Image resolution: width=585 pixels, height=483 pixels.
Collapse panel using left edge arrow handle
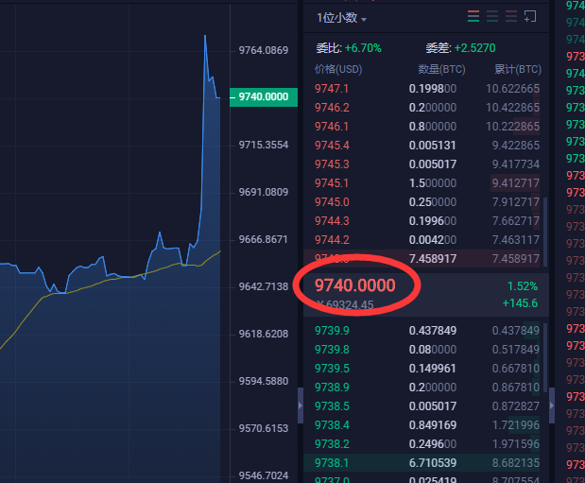pyautogui.click(x=301, y=405)
